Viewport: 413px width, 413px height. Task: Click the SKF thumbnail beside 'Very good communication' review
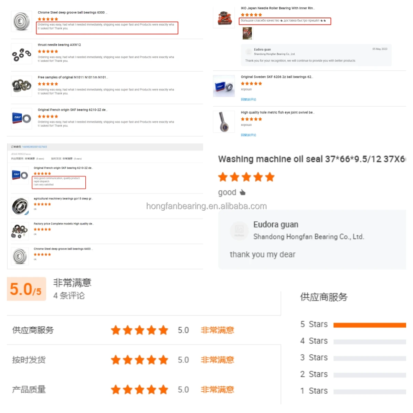pos(20,175)
